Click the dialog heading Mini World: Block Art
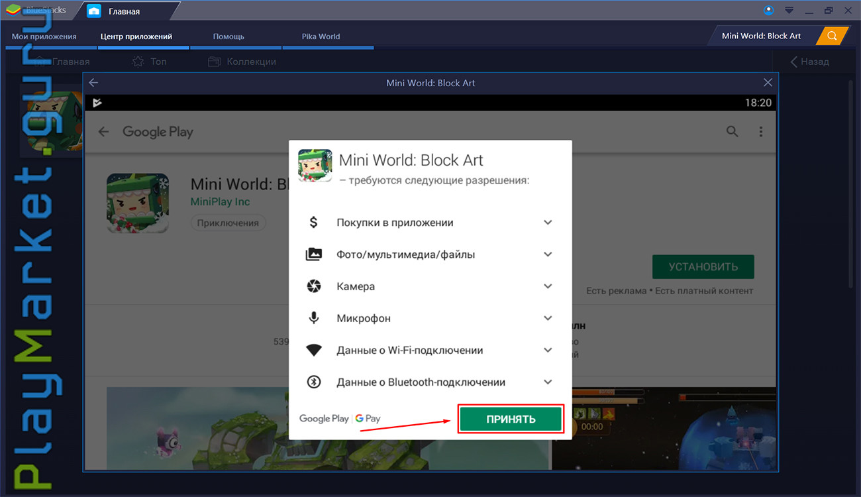 (411, 160)
